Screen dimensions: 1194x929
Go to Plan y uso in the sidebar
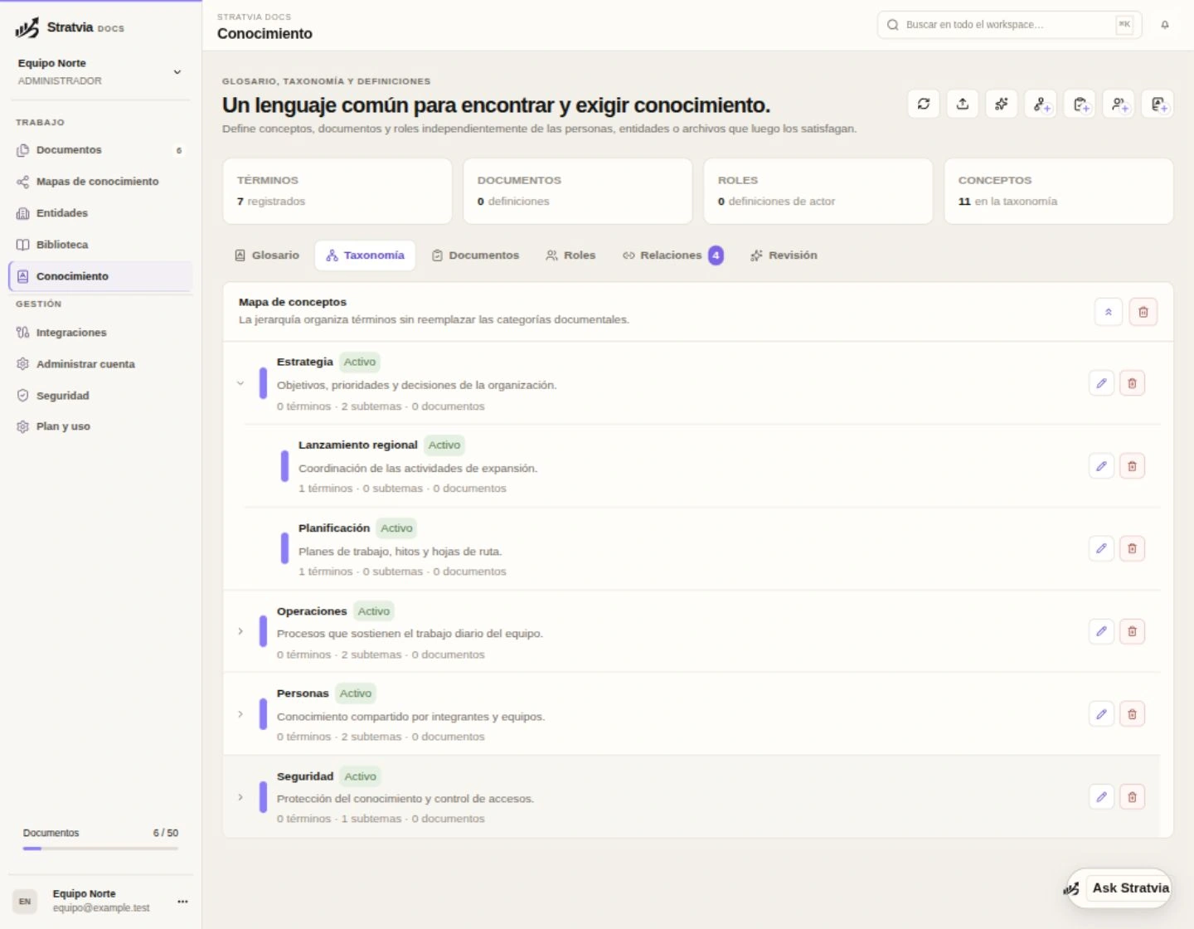100,426
